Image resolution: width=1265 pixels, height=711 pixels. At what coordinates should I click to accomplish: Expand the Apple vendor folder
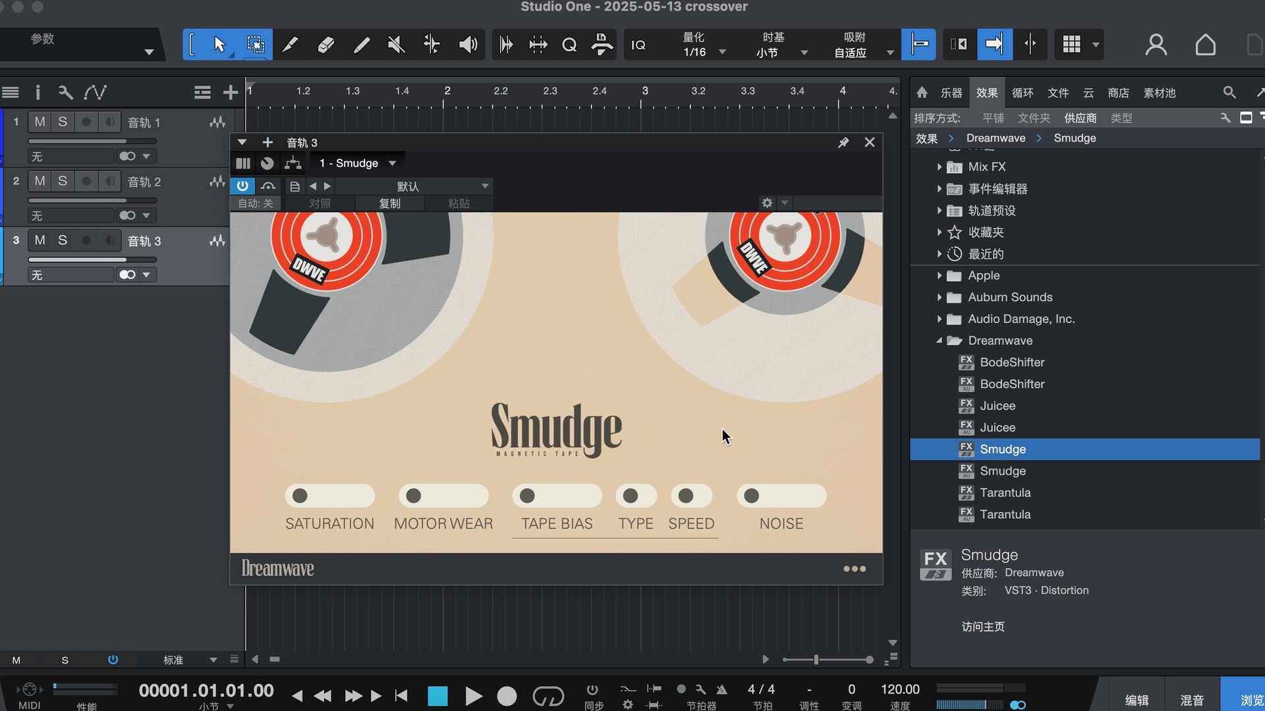click(x=939, y=276)
